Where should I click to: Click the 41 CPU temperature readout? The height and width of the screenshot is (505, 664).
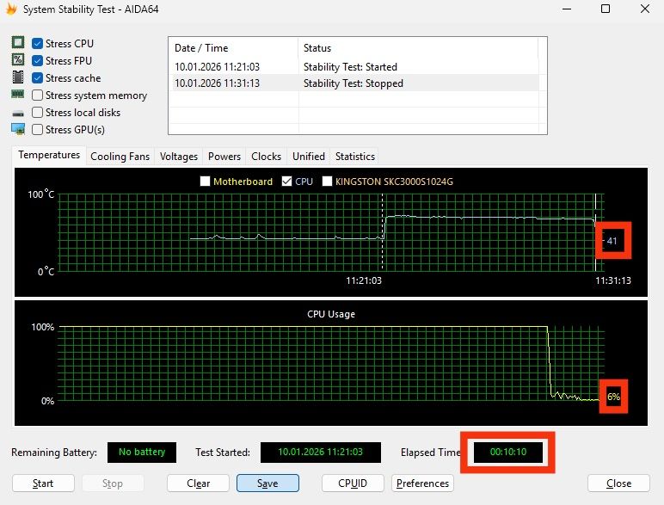612,241
